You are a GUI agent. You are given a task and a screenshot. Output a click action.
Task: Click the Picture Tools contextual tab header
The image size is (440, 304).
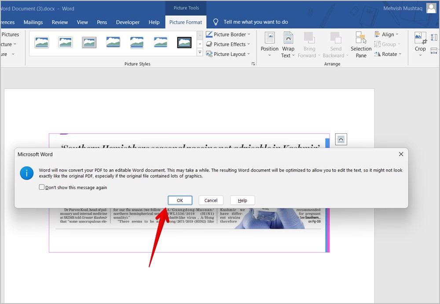[186, 8]
